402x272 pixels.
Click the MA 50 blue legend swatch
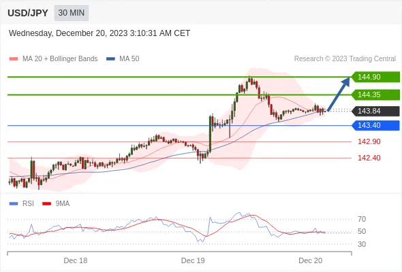point(110,59)
